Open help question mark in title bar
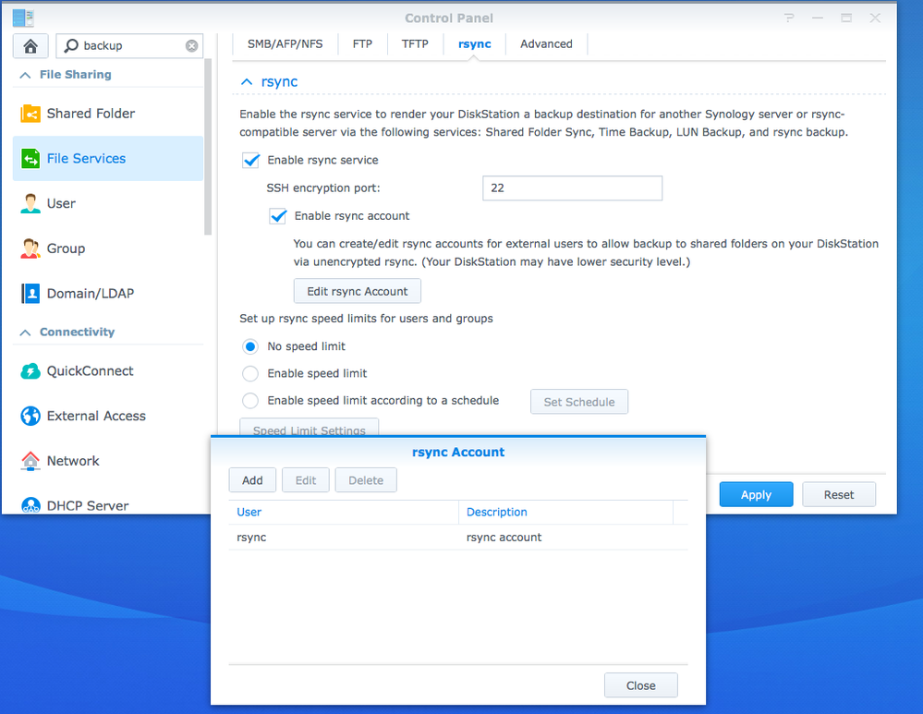The width and height of the screenshot is (923, 714). coord(789,18)
